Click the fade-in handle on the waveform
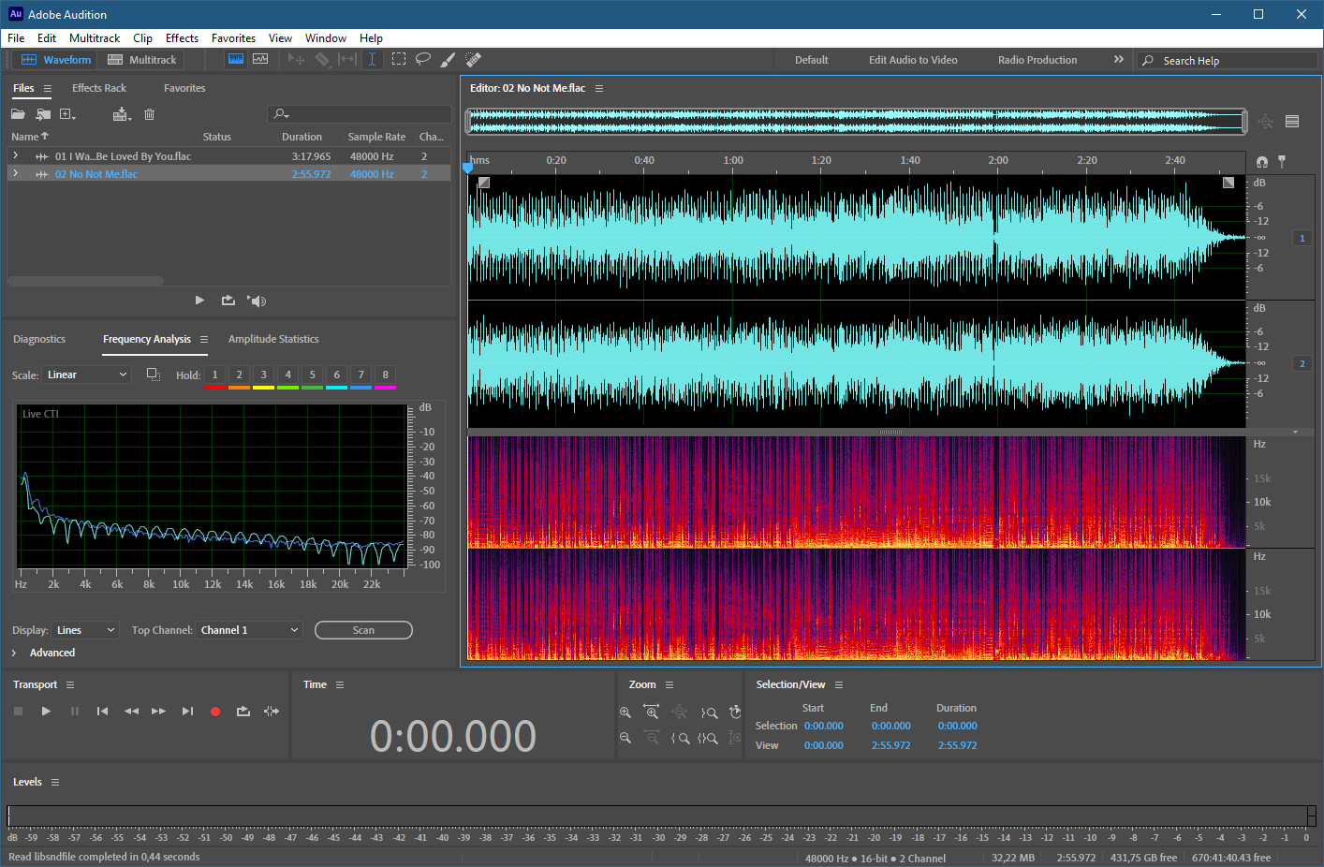The width and height of the screenshot is (1324, 867). 484,183
